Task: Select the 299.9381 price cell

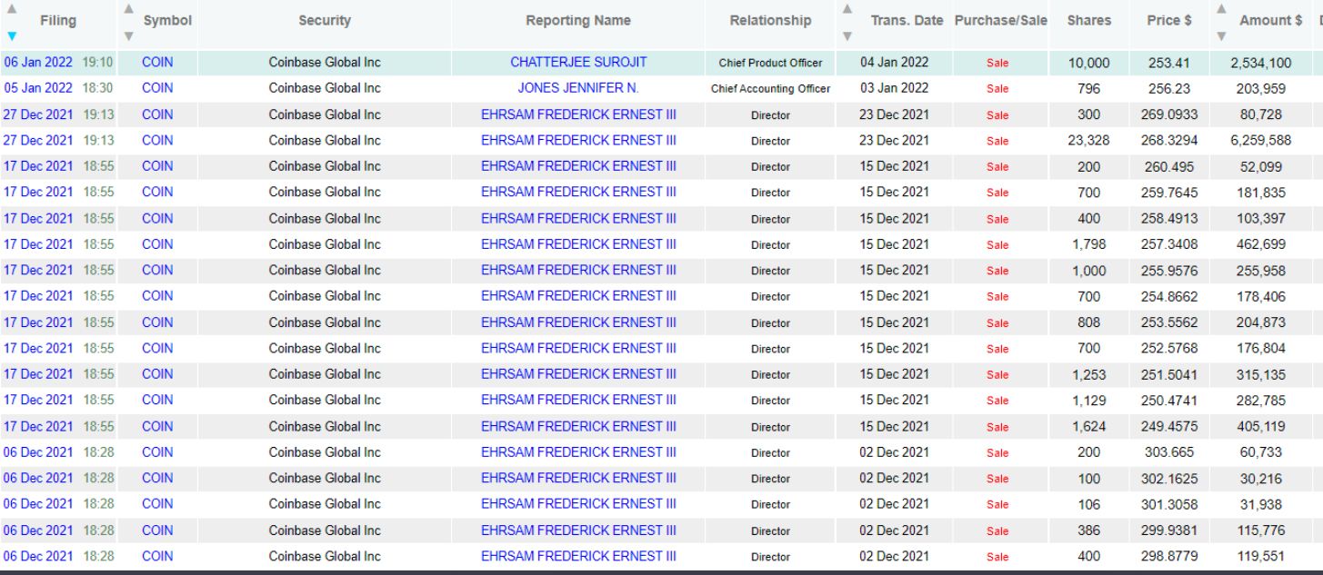Action: coord(1169,530)
